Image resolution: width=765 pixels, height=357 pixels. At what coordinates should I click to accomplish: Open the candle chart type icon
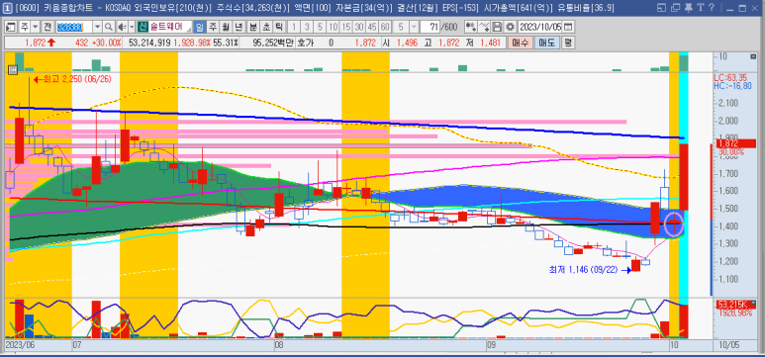coord(471,27)
